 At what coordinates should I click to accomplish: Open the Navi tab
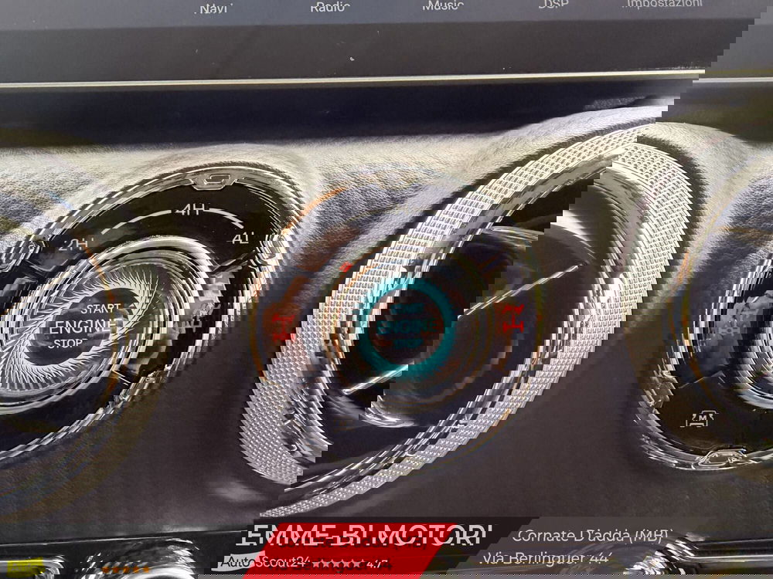(213, 8)
